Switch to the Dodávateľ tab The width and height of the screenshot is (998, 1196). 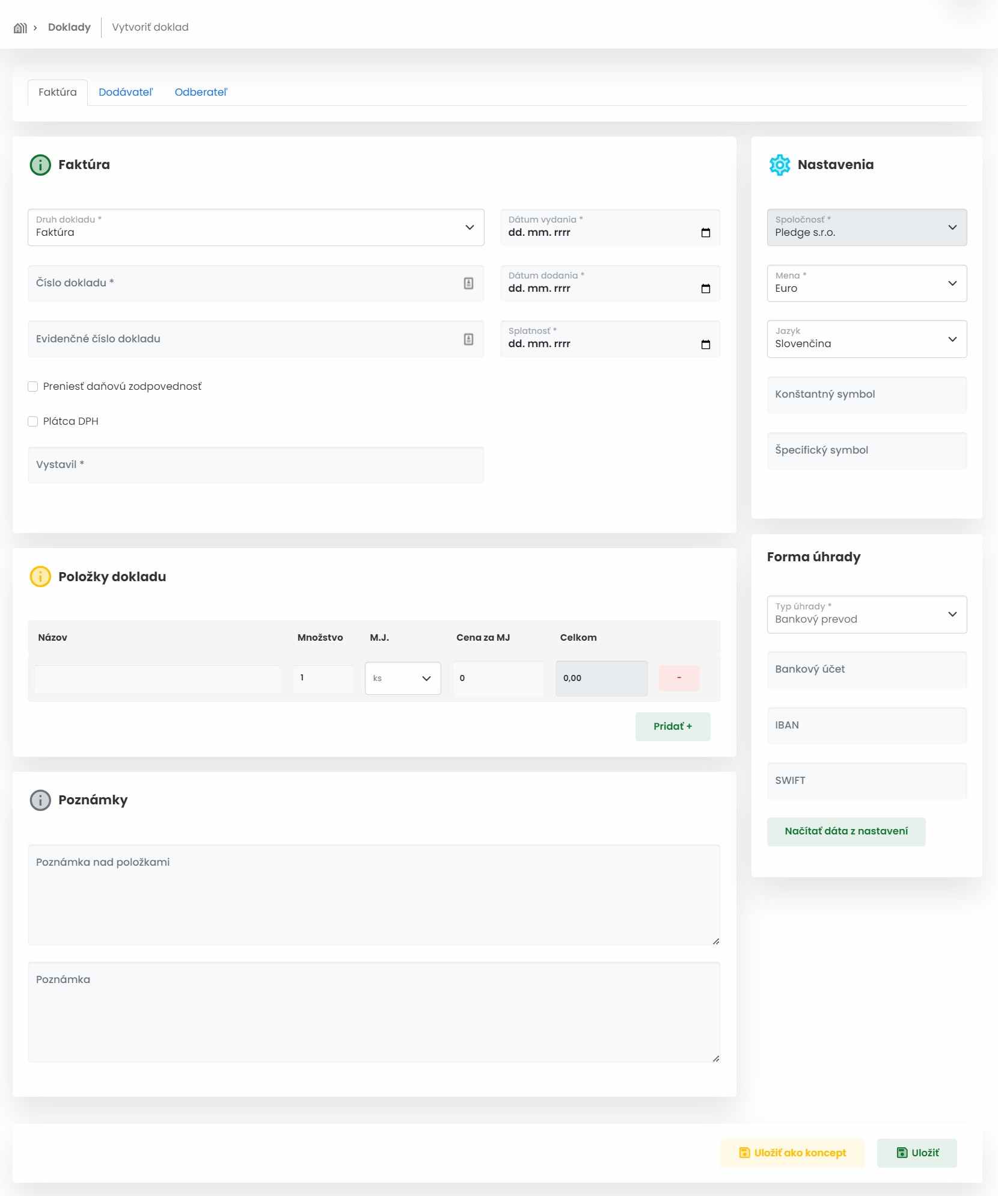pyautogui.click(x=126, y=92)
